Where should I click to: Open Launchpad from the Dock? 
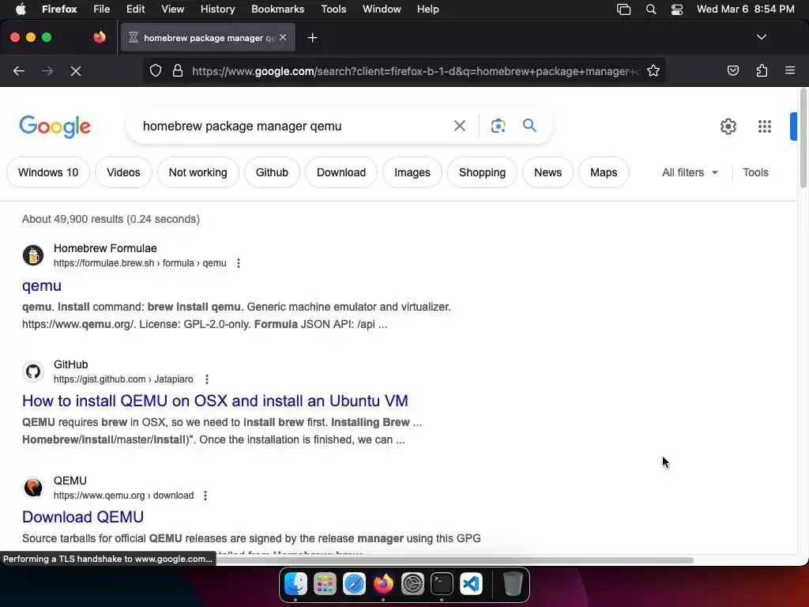tap(325, 584)
